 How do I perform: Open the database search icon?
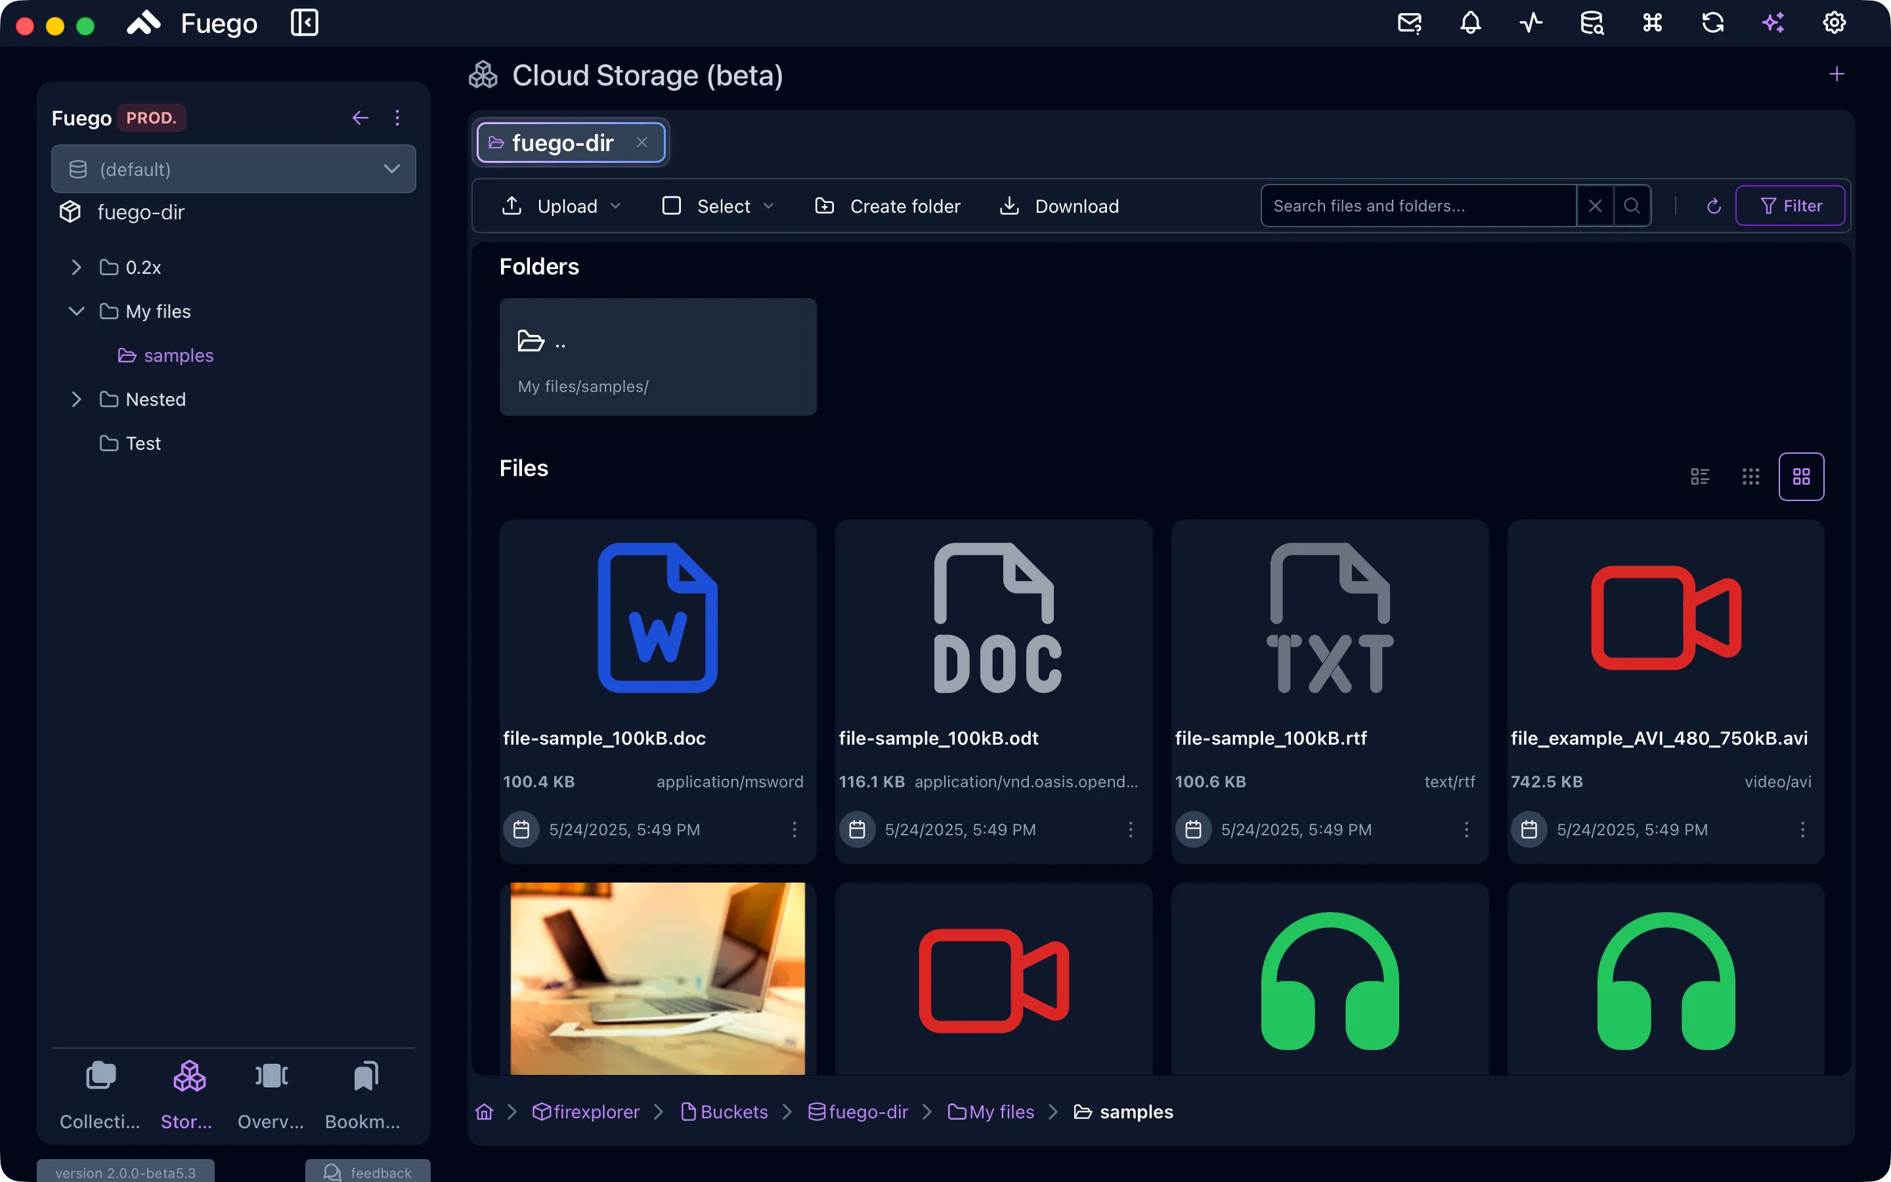[1592, 23]
